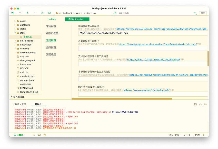
Task: Switch to the index.js editor tab
Action: tap(52, 19)
